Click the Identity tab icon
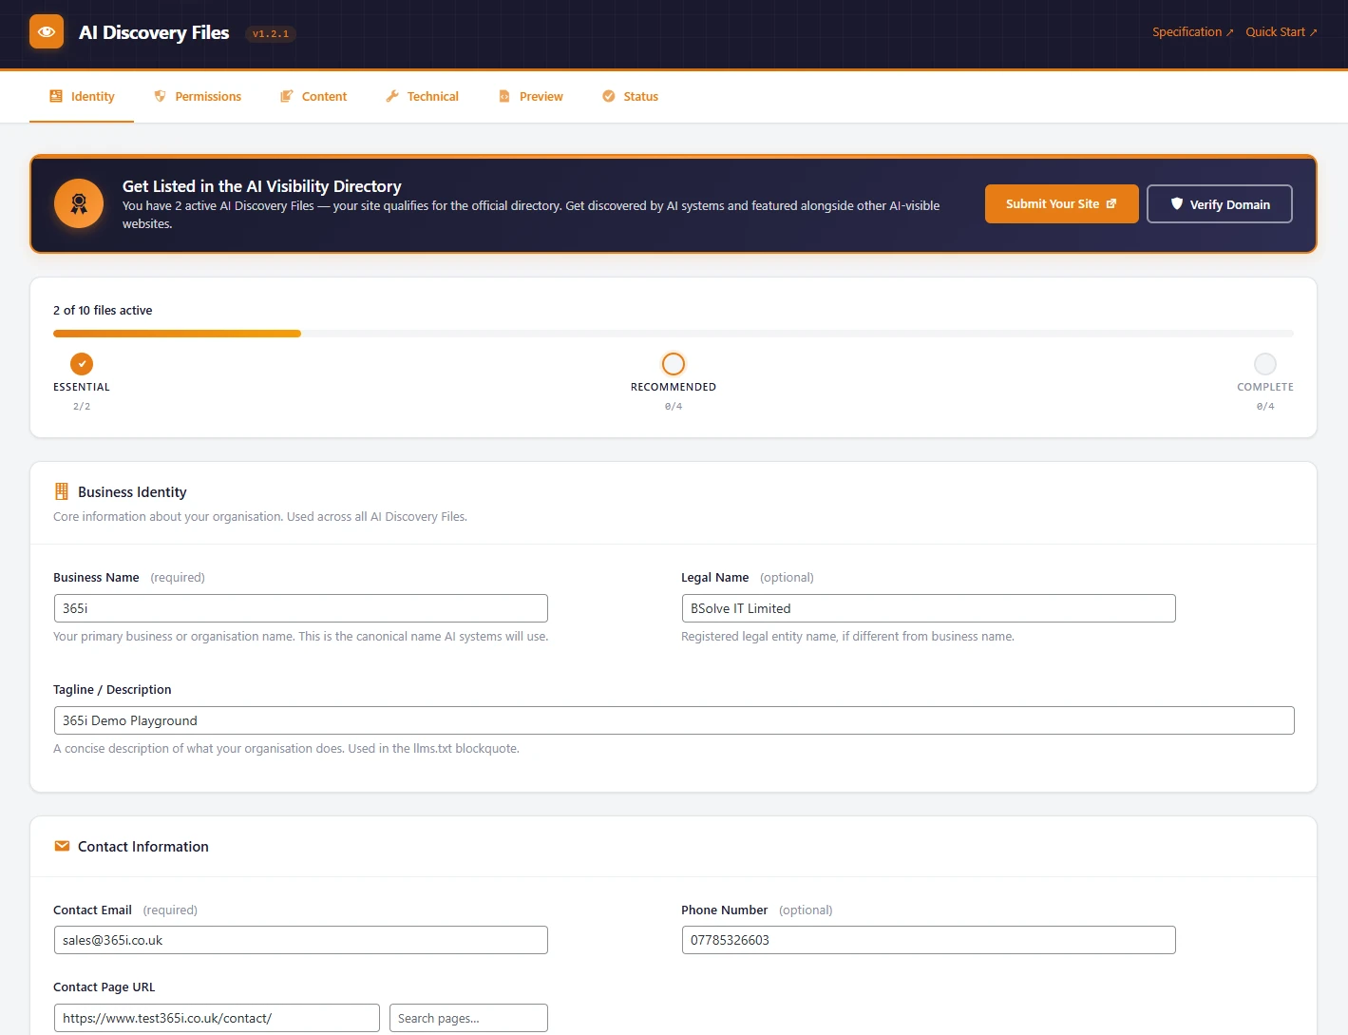This screenshot has height=1035, width=1348. click(56, 96)
